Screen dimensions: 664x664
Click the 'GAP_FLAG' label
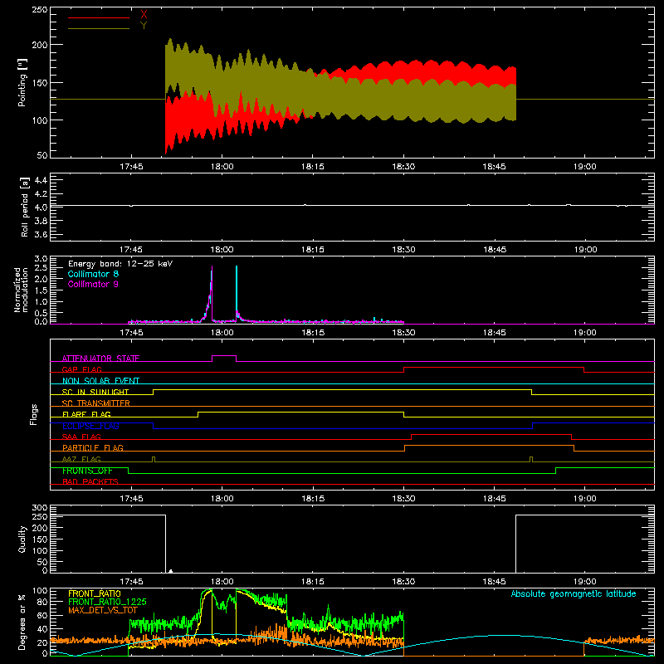(81, 369)
